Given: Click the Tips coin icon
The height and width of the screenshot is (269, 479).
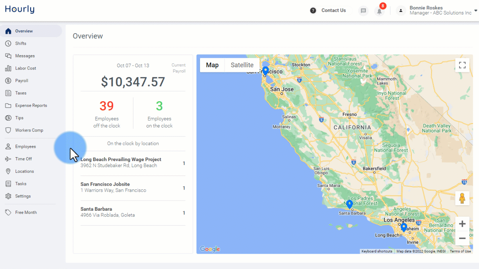Looking at the screenshot, I should (8, 118).
